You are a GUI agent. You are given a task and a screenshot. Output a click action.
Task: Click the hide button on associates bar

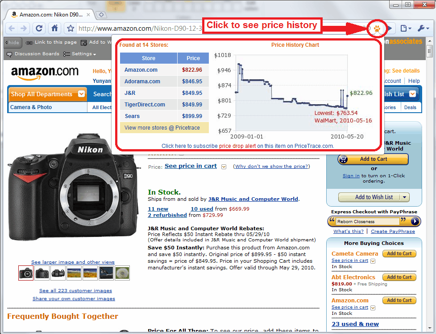coord(12,42)
